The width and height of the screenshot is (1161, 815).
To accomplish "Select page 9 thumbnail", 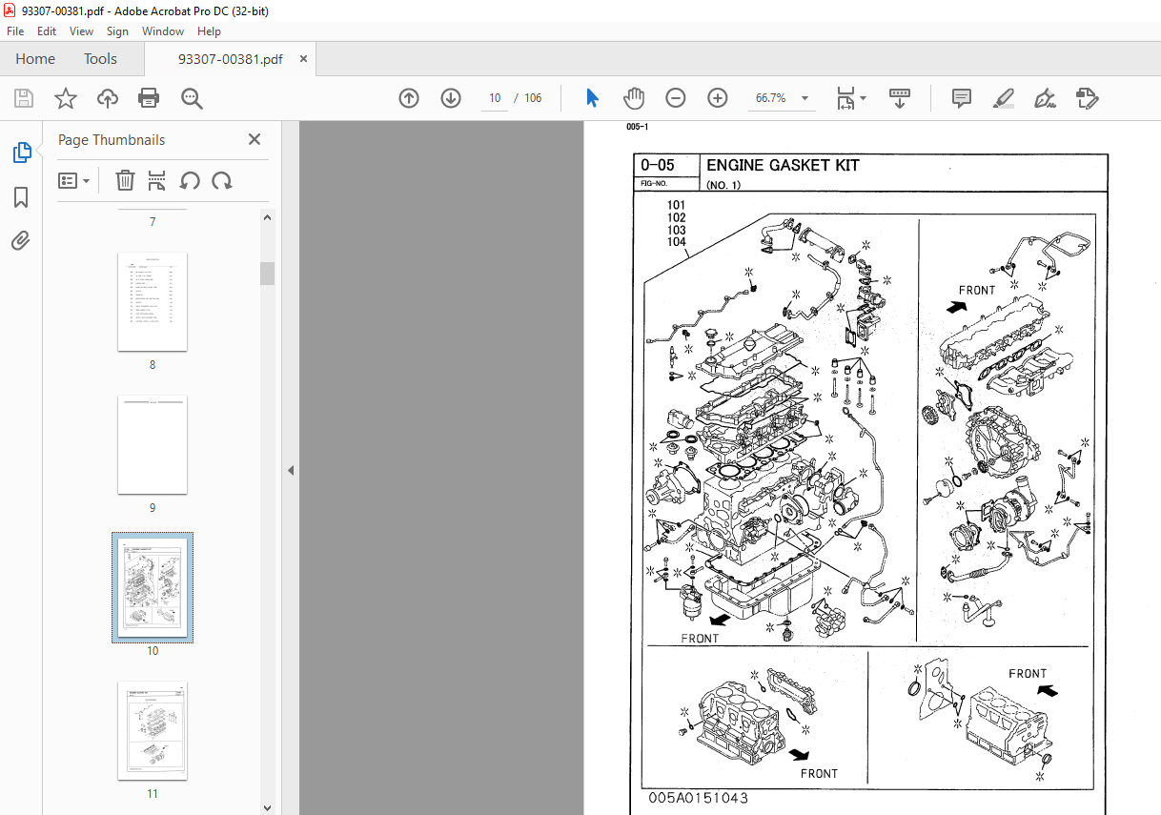I will pos(153,444).
